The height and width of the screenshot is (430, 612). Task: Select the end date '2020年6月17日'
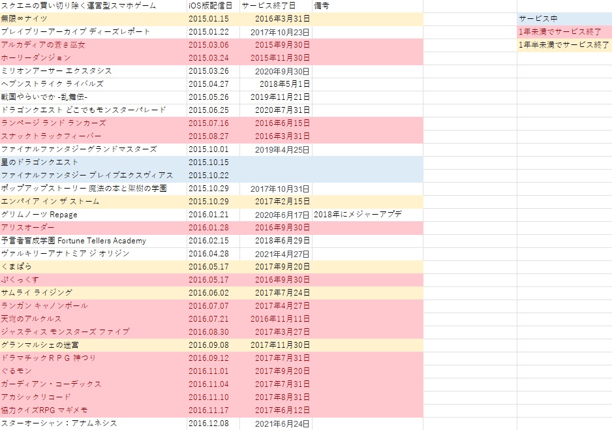(x=275, y=215)
